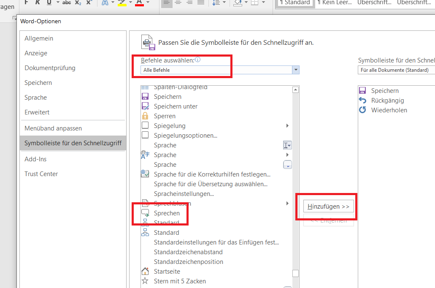This screenshot has width=435, height=288.
Task: Expand the Sprechblasen submenu arrow
Action: tap(287, 203)
